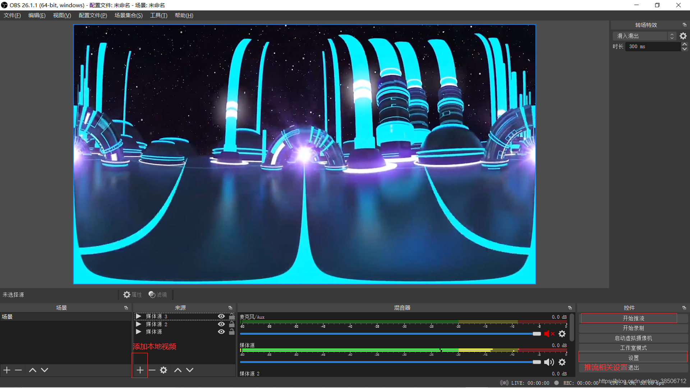Open the 麦克风/Aux mixer settings gear
This screenshot has width=690, height=388.
[562, 334]
